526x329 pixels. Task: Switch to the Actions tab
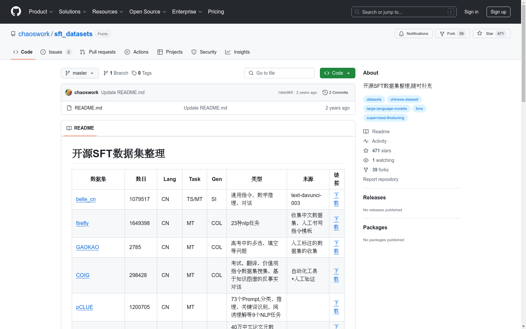click(137, 52)
